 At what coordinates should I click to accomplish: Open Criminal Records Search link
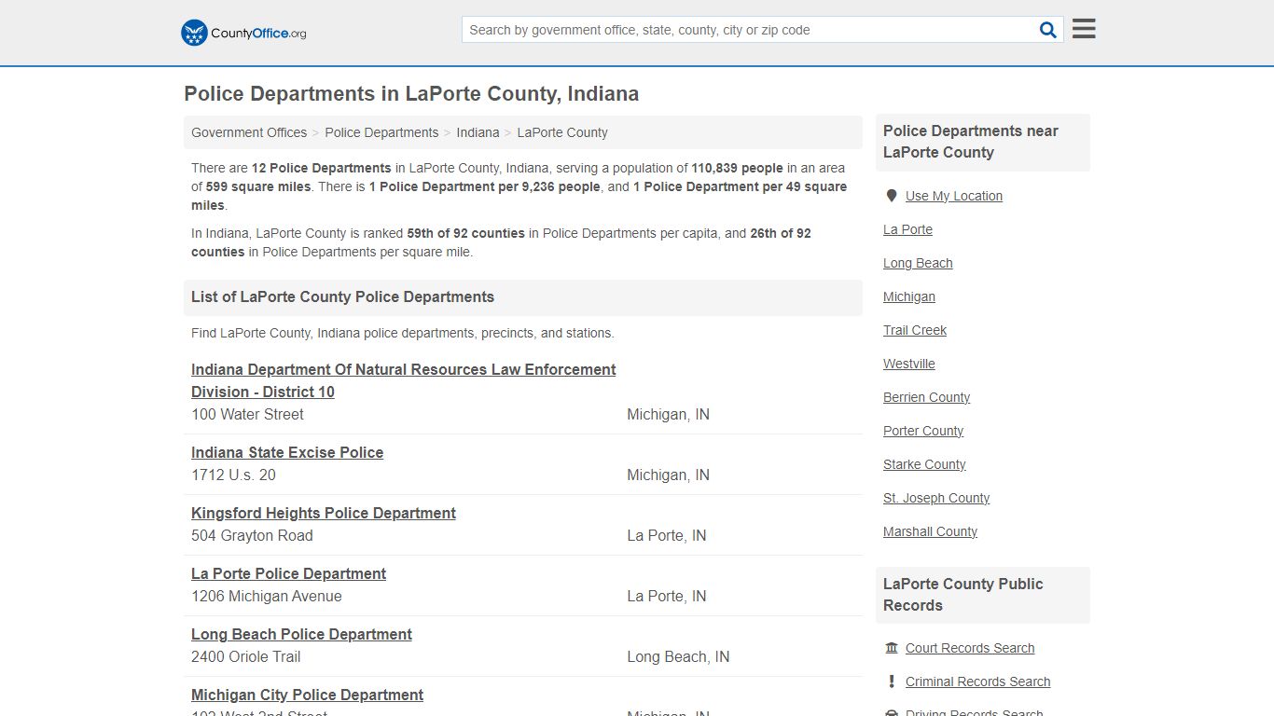pos(977,682)
